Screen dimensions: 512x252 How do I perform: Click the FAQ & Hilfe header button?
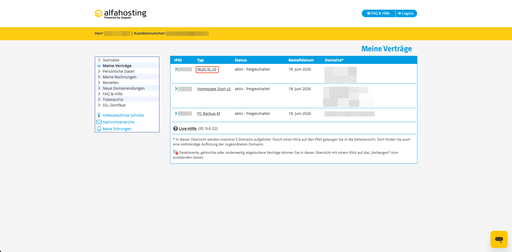[378, 13]
